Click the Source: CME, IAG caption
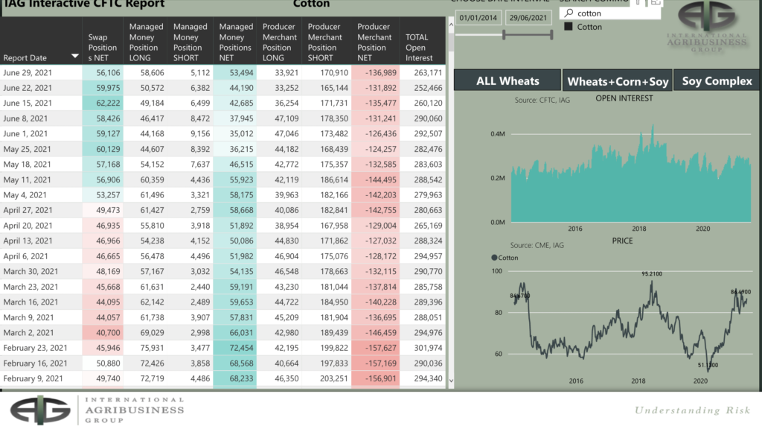 537,245
